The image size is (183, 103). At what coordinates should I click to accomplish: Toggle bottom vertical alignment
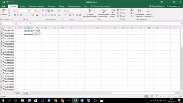point(49,11)
